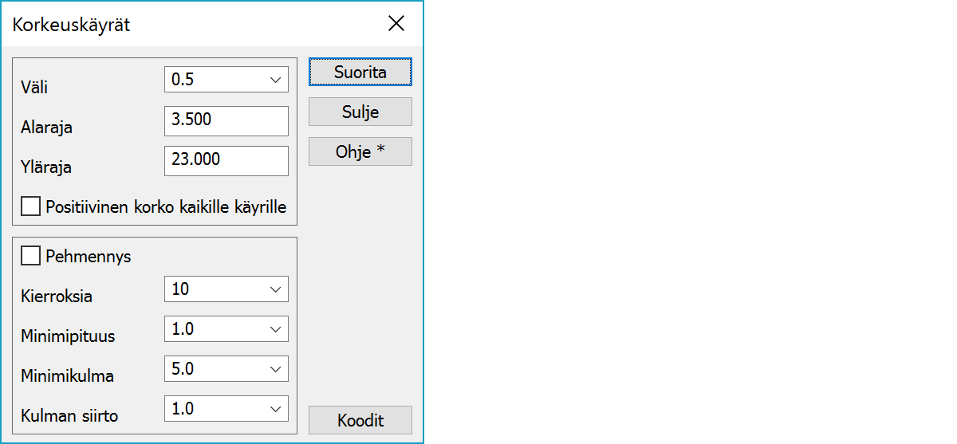
Task: Close the Korkeuskäyrät dialog window
Action: pos(396,24)
